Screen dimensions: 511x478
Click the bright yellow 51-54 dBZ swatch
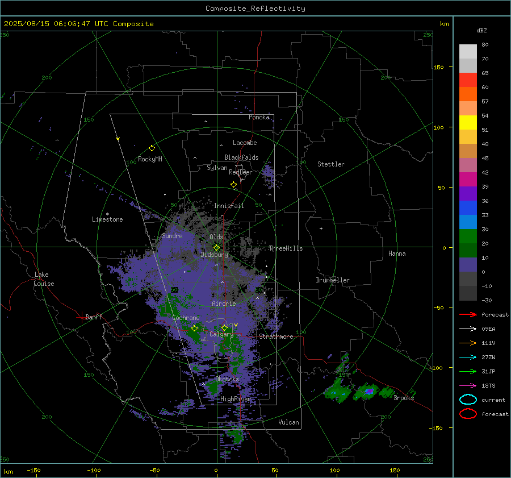pos(468,123)
